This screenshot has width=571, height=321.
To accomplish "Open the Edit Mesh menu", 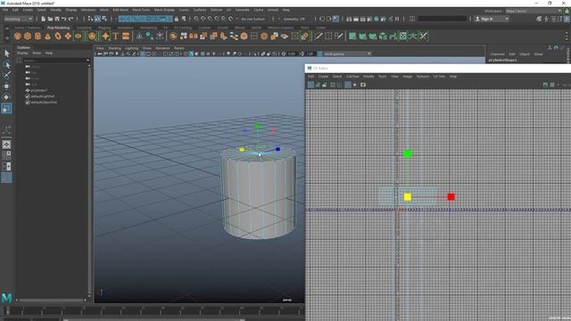I will 120,10.
